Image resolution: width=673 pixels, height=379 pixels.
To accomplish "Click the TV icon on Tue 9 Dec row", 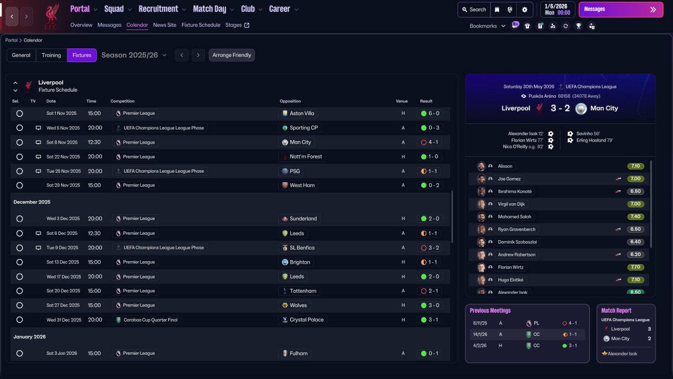I will pyautogui.click(x=38, y=248).
